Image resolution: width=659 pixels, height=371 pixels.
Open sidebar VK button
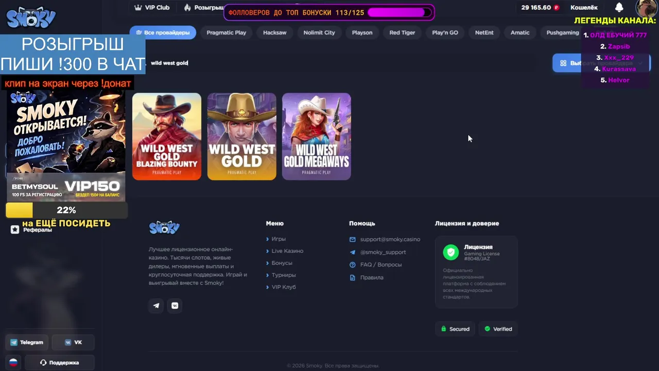[74, 343]
